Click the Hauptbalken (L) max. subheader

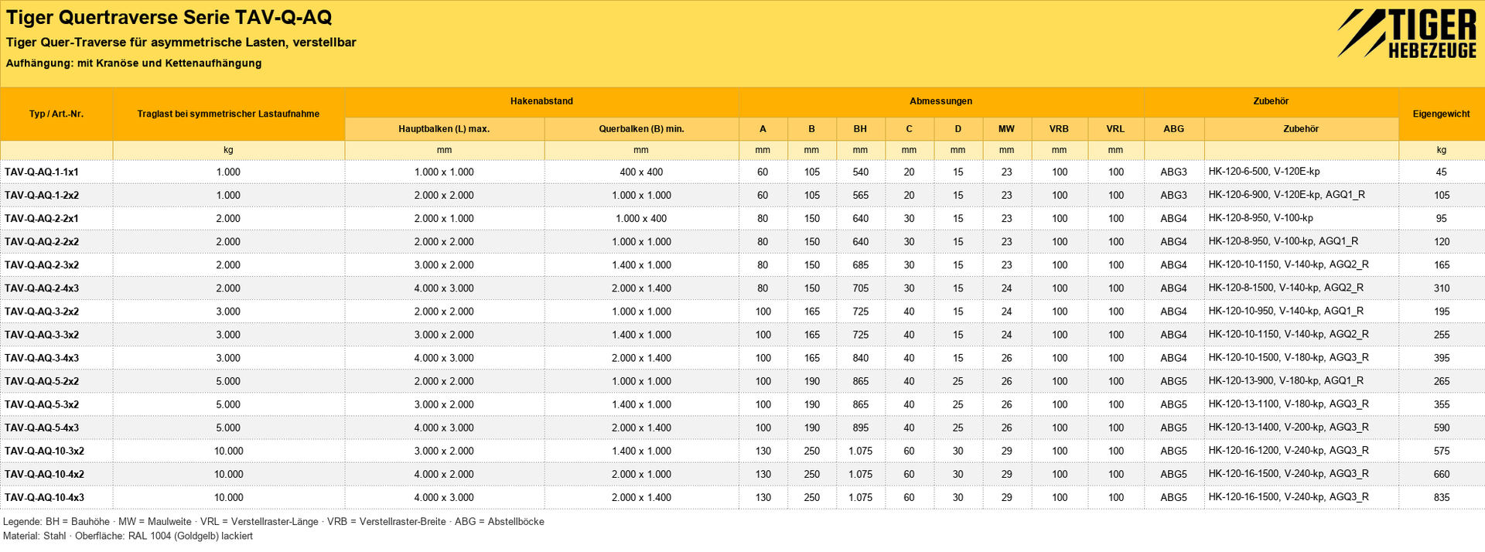[444, 129]
